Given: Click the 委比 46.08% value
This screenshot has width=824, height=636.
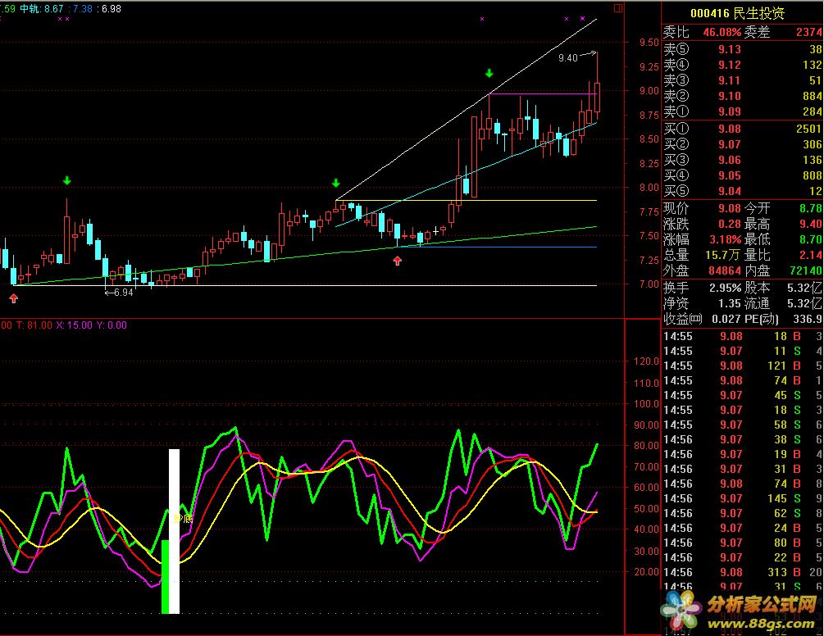Looking at the screenshot, I should [722, 32].
